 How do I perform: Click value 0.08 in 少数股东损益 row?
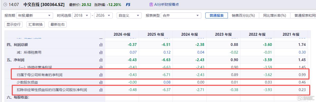pos(167,82)
